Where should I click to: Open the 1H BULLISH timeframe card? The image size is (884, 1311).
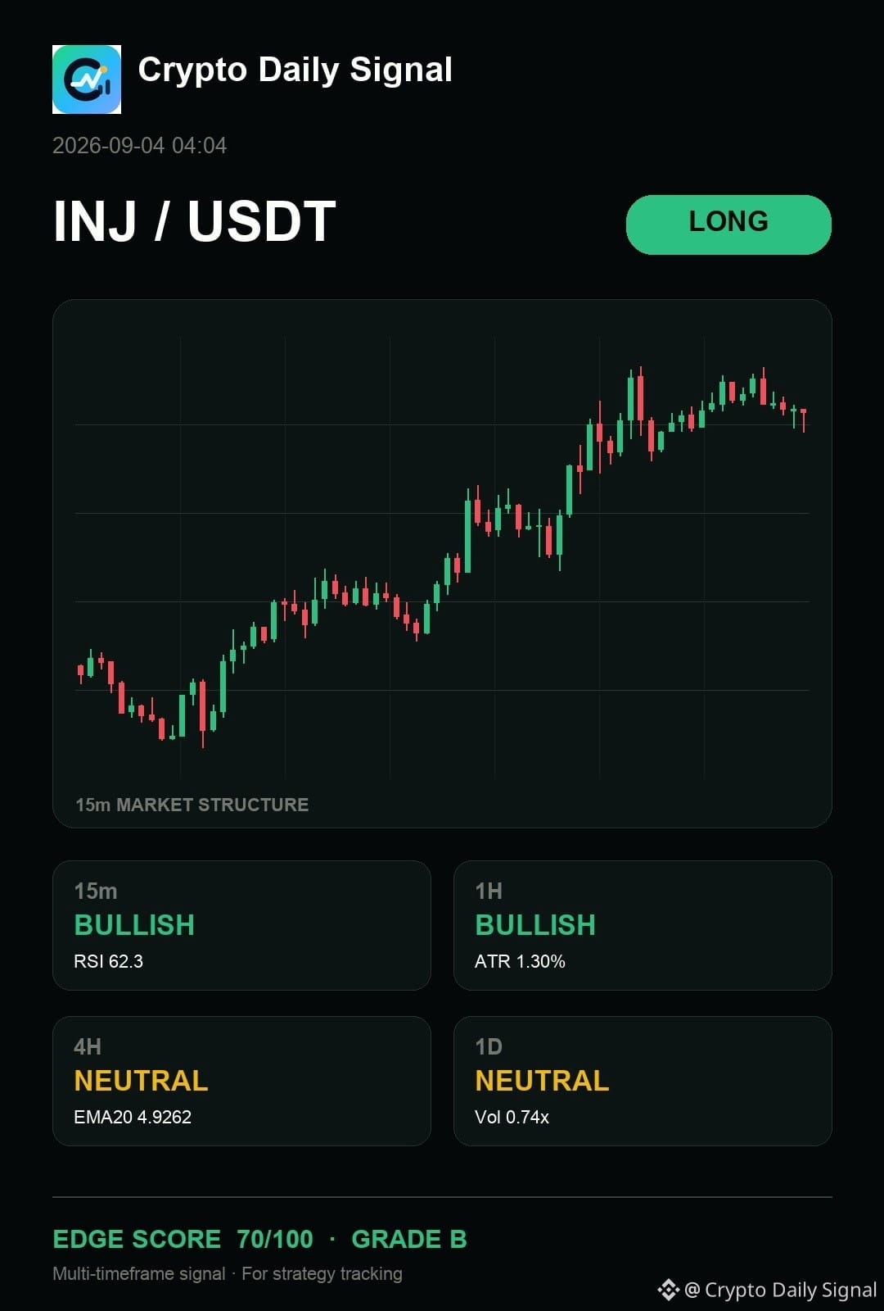click(643, 925)
